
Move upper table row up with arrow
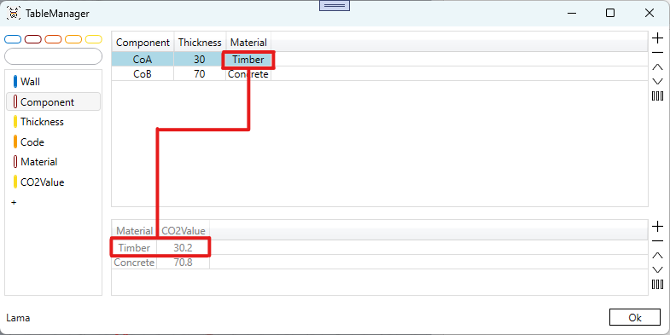[657, 67]
